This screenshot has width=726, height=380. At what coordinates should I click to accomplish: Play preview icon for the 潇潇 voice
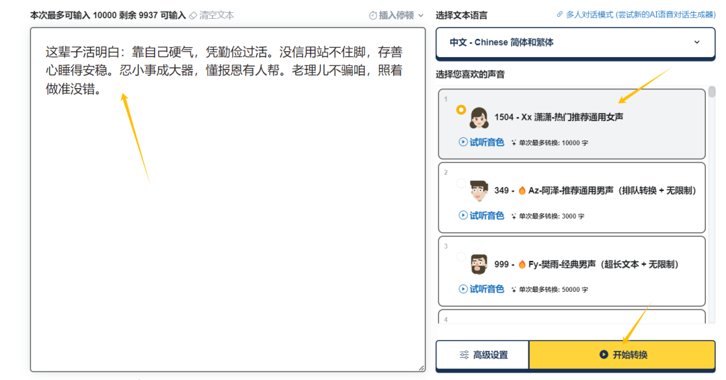tap(463, 142)
